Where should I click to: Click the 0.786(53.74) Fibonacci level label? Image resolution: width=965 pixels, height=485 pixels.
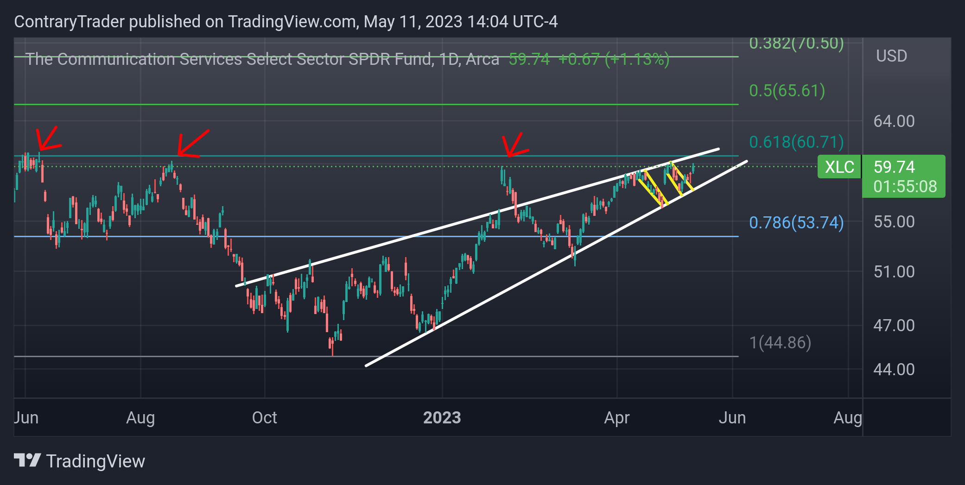(796, 222)
